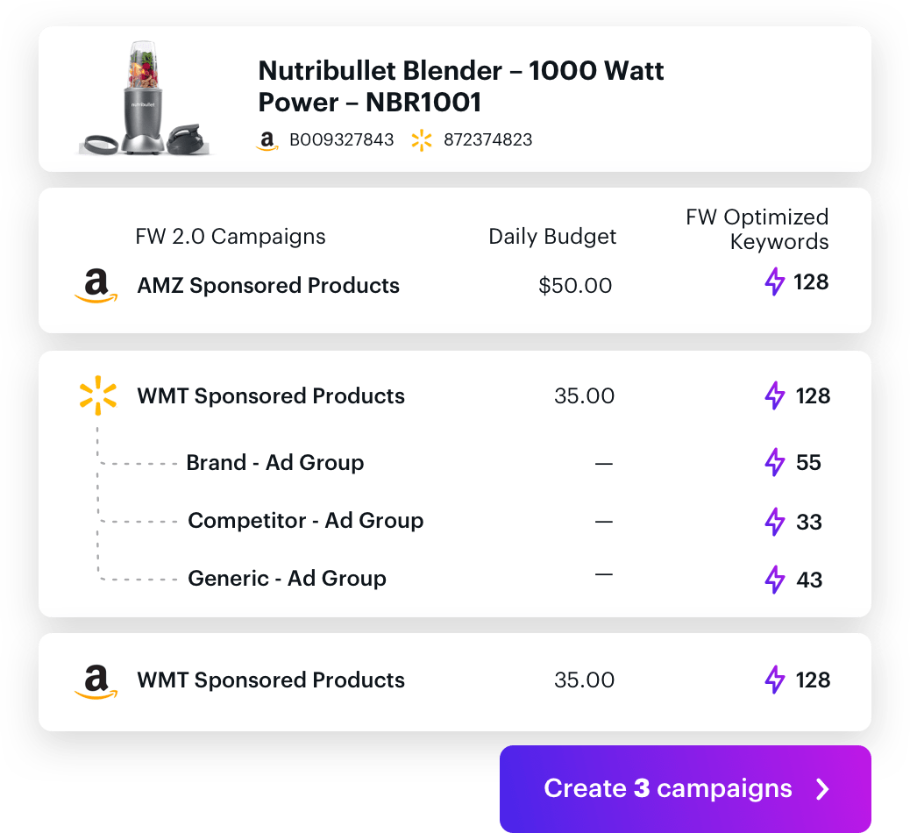
Task: Click the lightning bolt icon beside Generic keyword count 43
Action: point(775,580)
